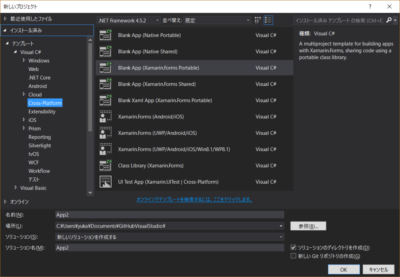Select Xamarin.Forms (UWP/Android/iOS) template name
Image resolution: width=400 pixels, height=277 pixels.
click(157, 133)
